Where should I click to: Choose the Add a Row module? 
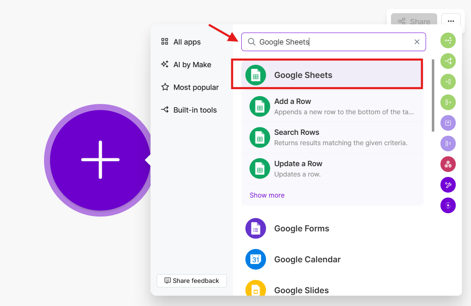[x=332, y=106]
